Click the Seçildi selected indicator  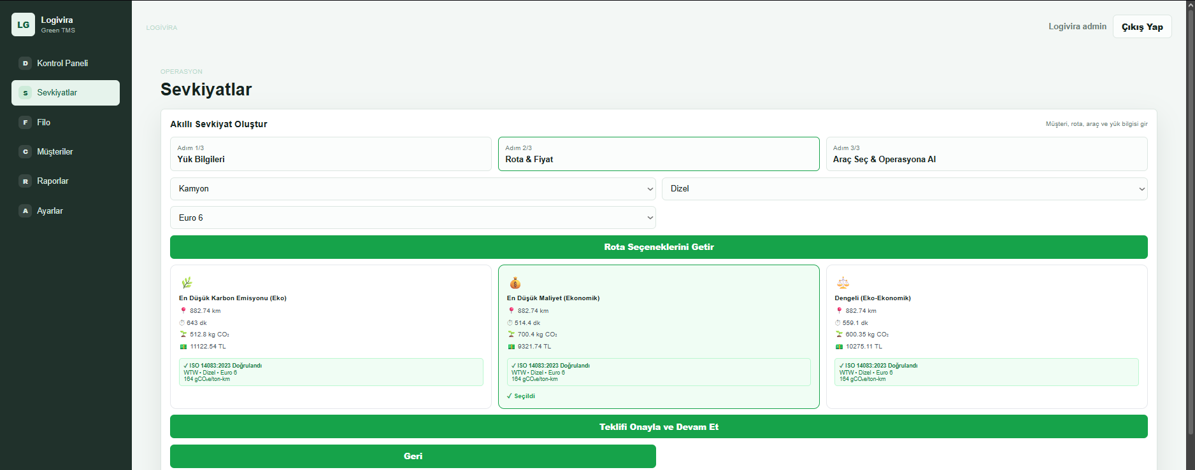pyautogui.click(x=521, y=396)
